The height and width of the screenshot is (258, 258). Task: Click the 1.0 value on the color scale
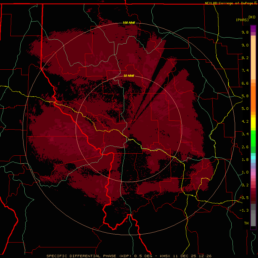[245, 172]
